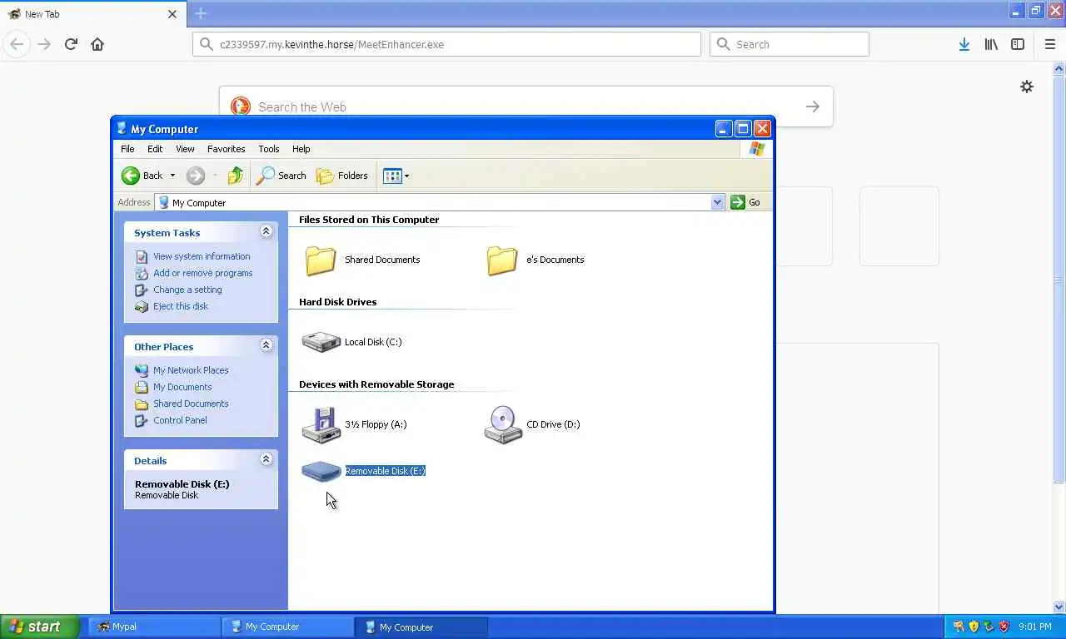This screenshot has height=639, width=1066.
Task: Click the Go button
Action: coord(745,202)
